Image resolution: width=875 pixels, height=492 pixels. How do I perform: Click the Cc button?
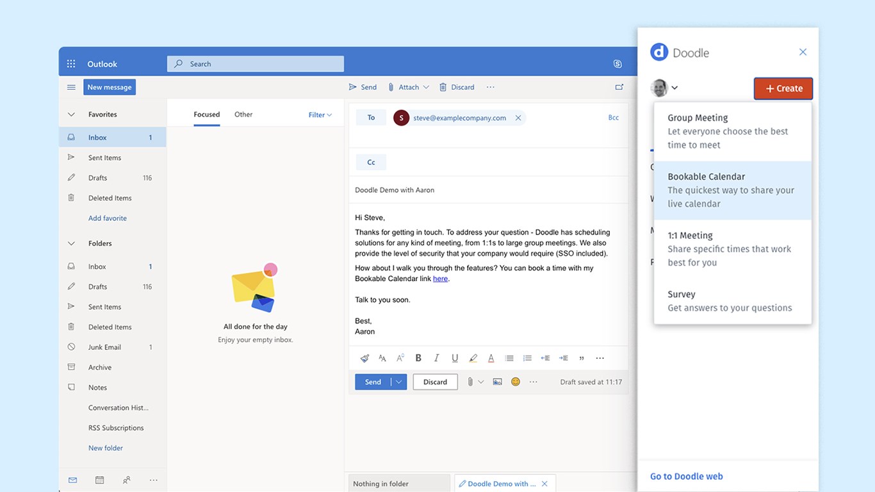pyautogui.click(x=371, y=162)
